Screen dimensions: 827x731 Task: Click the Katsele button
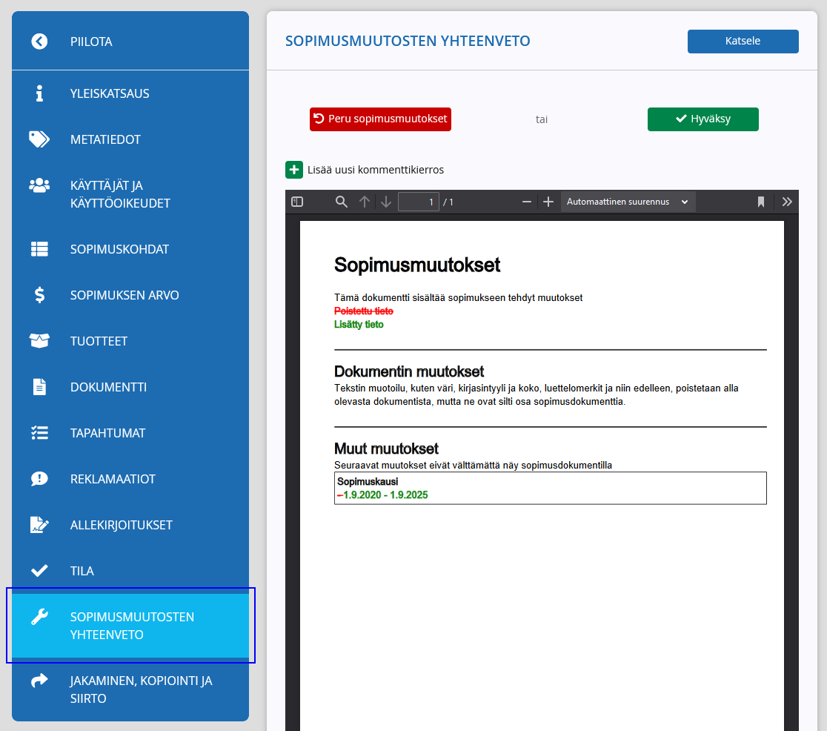(743, 42)
